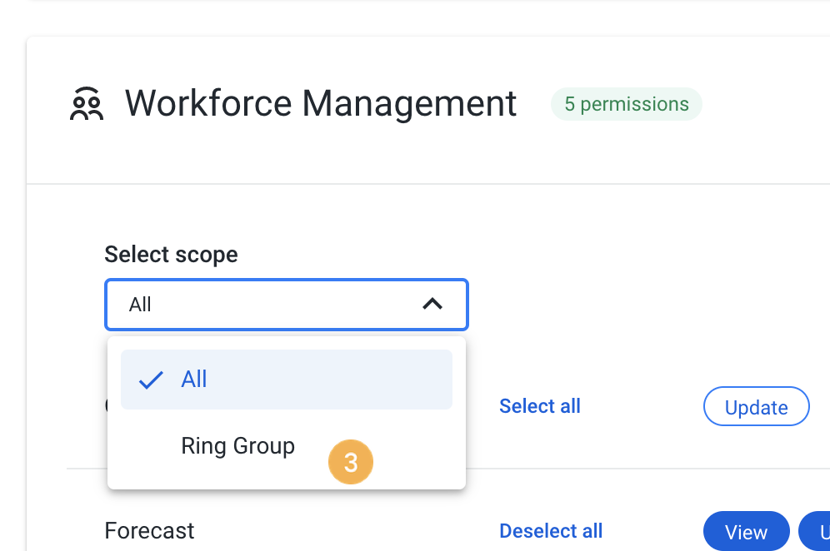The height and width of the screenshot is (551, 830).
Task: Click the orange step 3 marker
Action: tap(350, 463)
